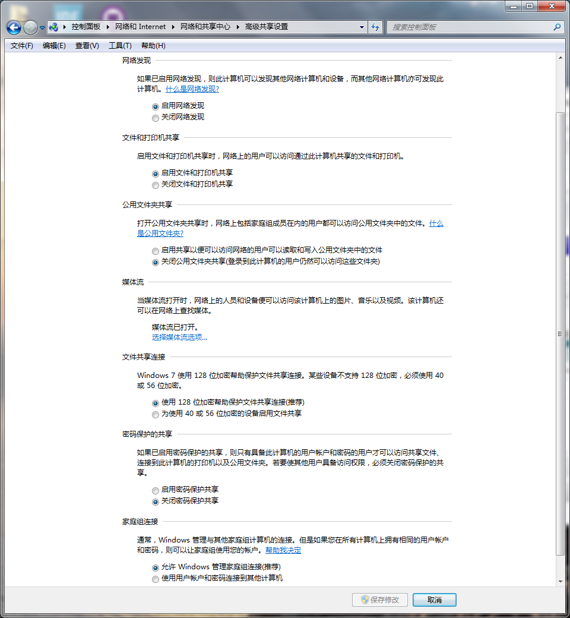
Task: Click the refresh icon beside address bar
Action: tap(375, 27)
